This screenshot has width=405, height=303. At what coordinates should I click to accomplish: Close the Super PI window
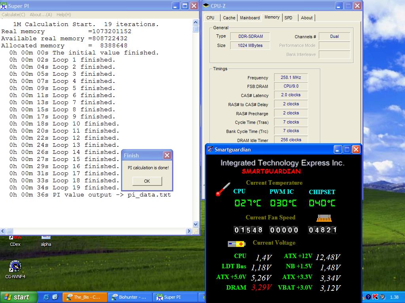tap(194, 6)
